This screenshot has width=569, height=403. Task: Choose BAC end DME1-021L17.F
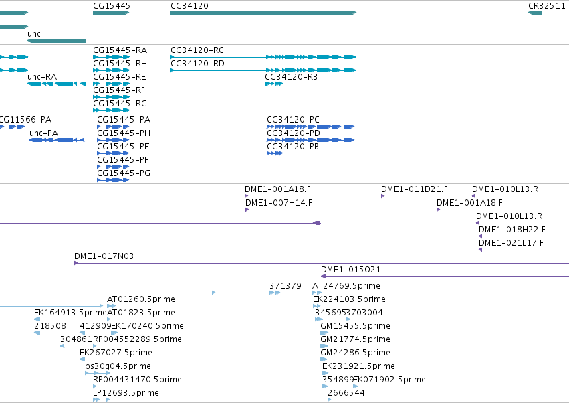pos(511,243)
